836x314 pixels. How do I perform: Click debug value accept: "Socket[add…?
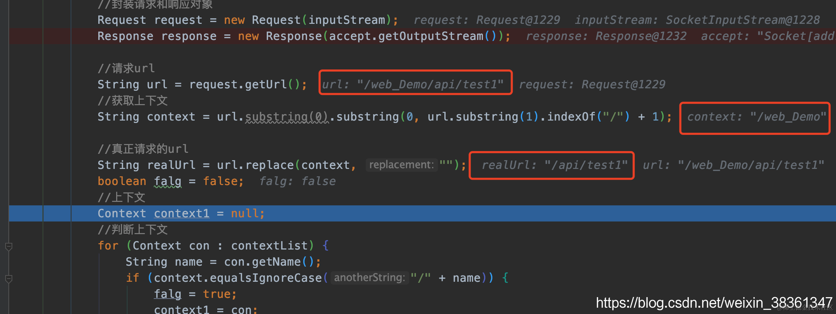point(768,36)
